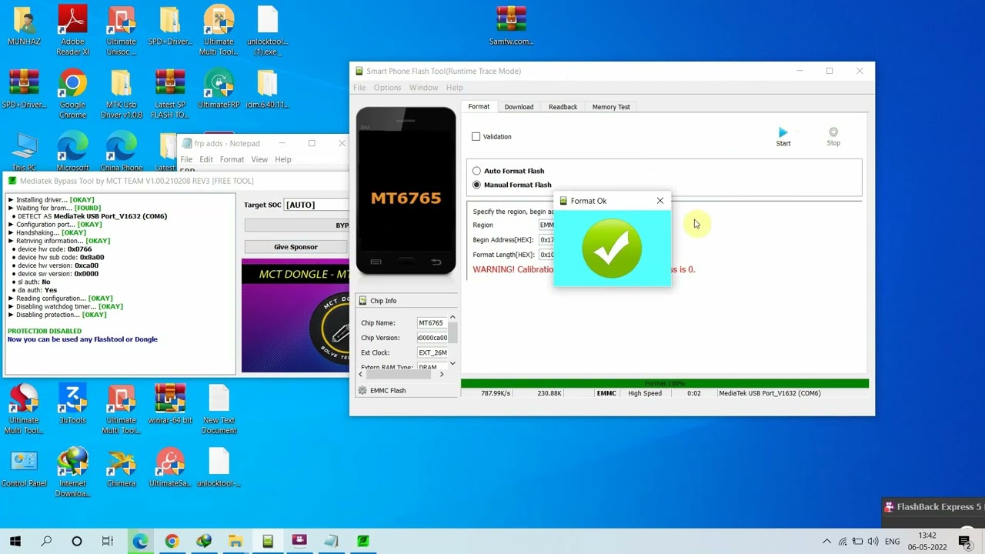The height and width of the screenshot is (554, 985).
Task: Open Microsoft Edge from taskbar
Action: coord(140,541)
